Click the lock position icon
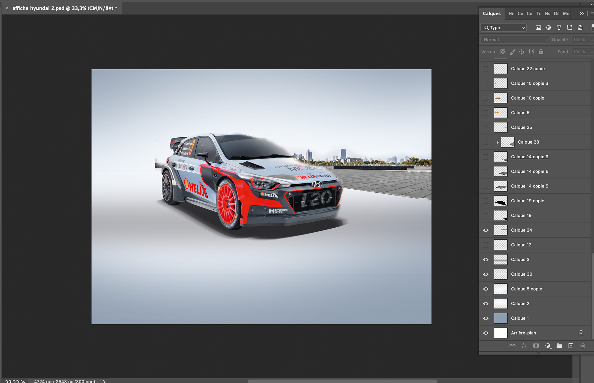This screenshot has width=594, height=383. (522, 52)
